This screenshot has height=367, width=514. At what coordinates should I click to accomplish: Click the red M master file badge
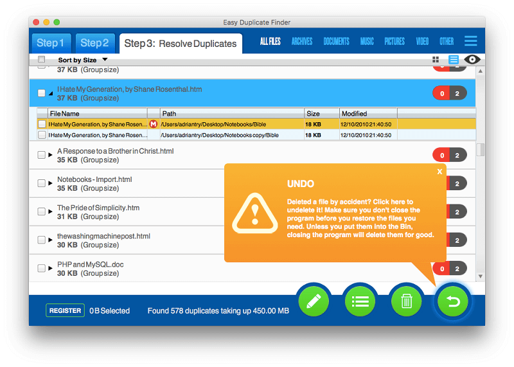coord(153,124)
